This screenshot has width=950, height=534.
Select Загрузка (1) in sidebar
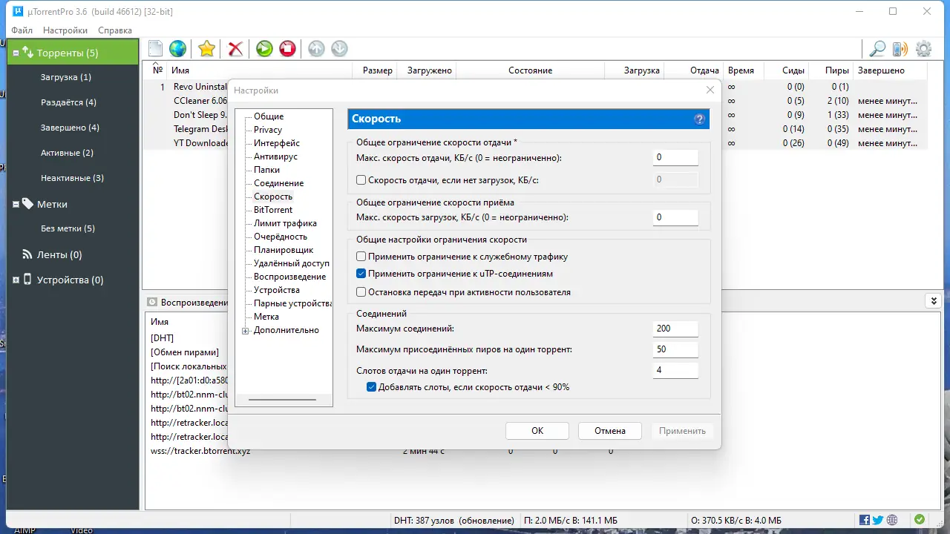coord(66,77)
